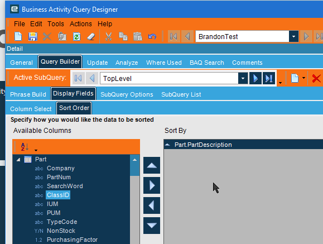Image resolution: width=323 pixels, height=244 pixels.
Task: Open the Tools menu
Action: 56,24
